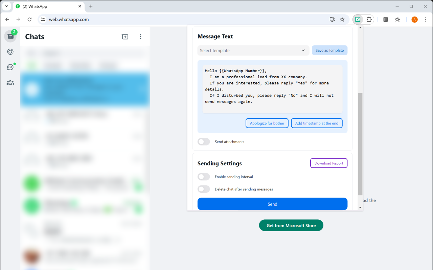Enable the Send attachments toggle

pyautogui.click(x=203, y=141)
